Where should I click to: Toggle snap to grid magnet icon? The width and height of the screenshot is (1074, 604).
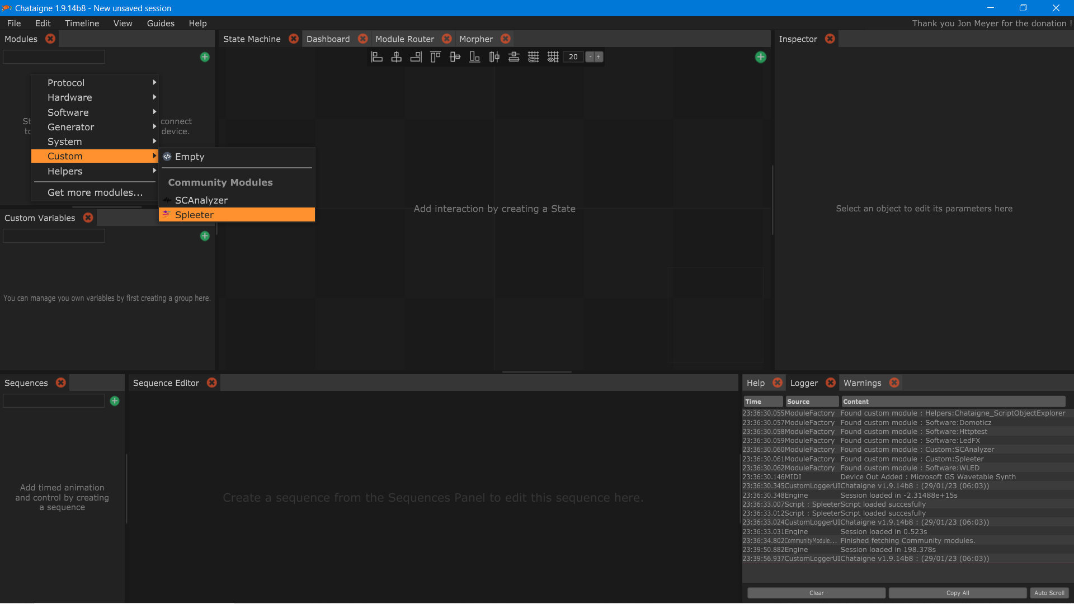(533, 57)
